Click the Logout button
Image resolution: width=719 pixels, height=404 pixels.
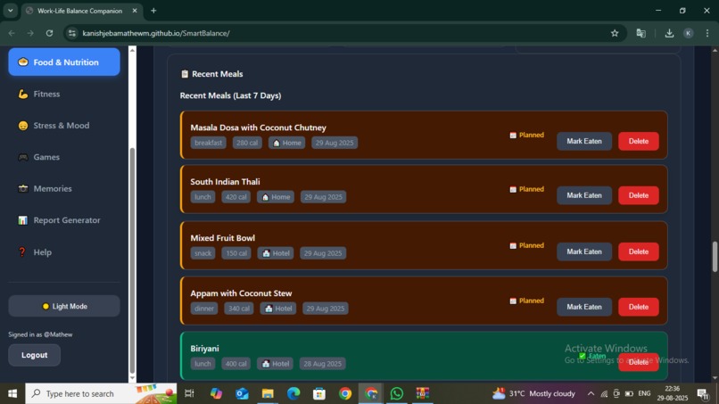35,355
